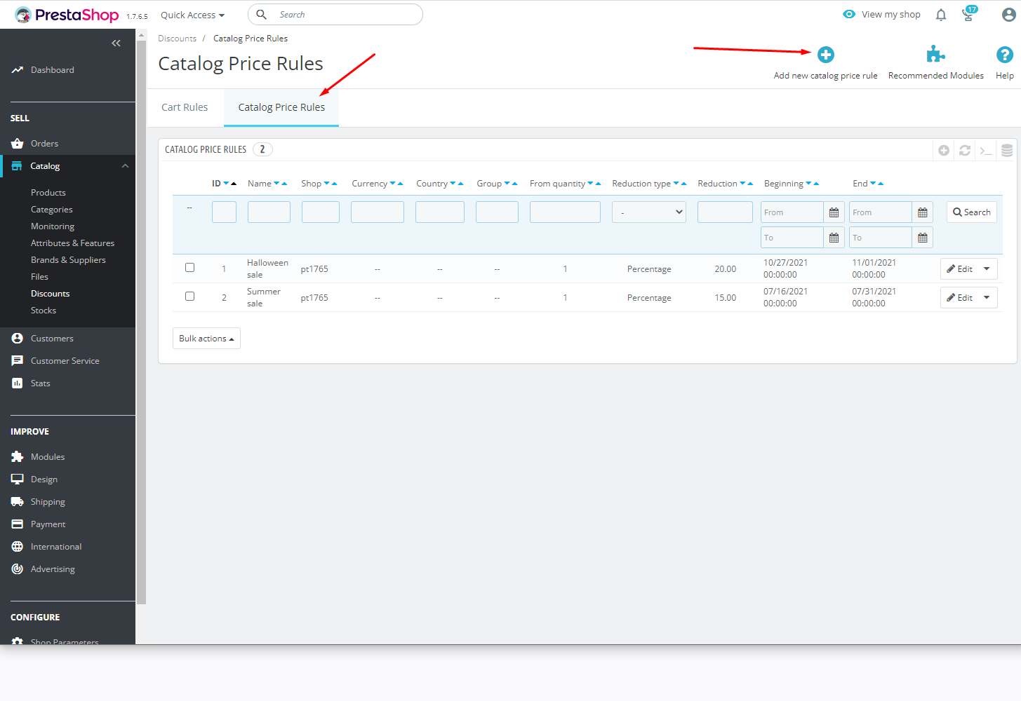The image size is (1021, 701).
Task: Open Monitoring under Catalog
Action: coord(53,226)
